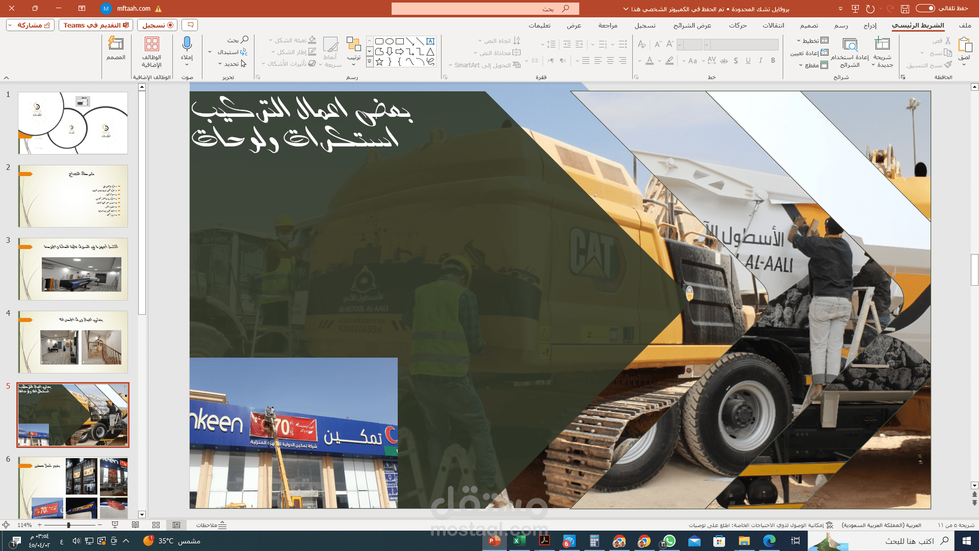979x551 pixels.
Task: Toggle the AutoSave (حفظ تلقائي) switch
Action: [925, 8]
